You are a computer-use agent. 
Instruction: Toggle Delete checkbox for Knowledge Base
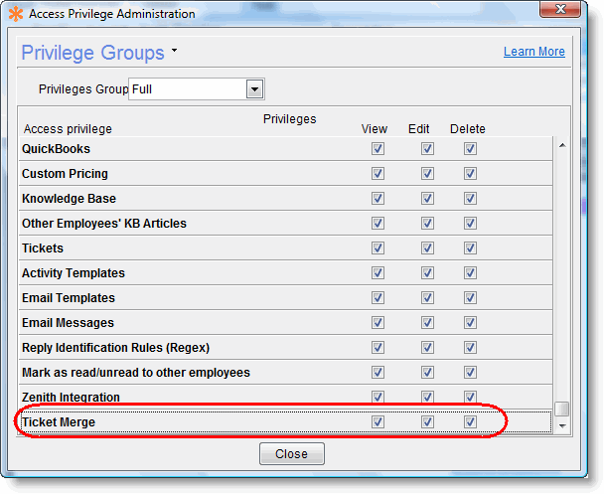[x=470, y=199]
